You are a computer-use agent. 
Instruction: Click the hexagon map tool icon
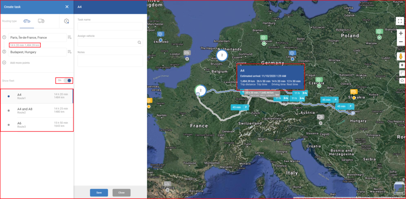[402, 81]
